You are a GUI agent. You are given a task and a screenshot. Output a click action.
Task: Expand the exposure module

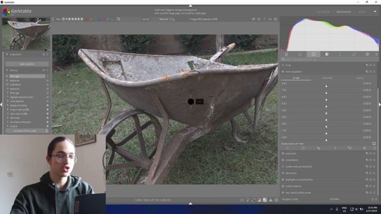[x=291, y=153]
